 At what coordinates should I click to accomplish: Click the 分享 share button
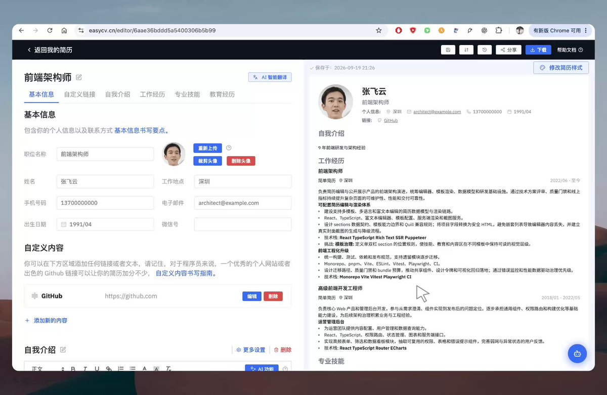tap(508, 50)
